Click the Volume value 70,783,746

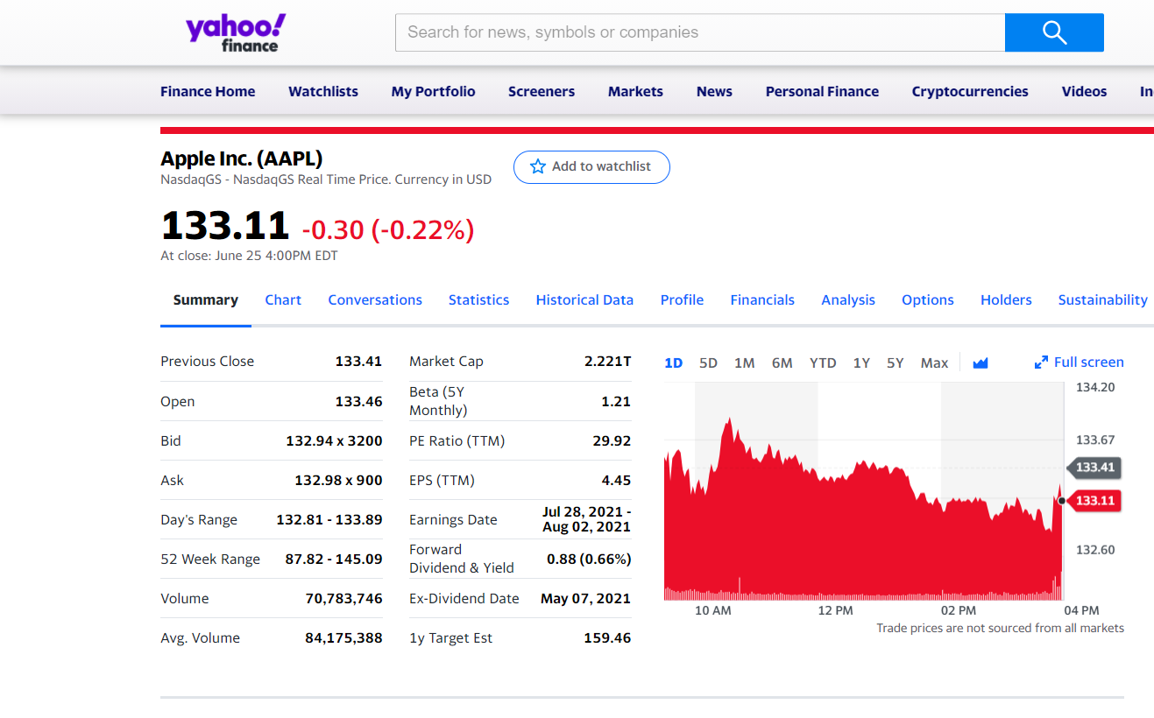pos(343,598)
